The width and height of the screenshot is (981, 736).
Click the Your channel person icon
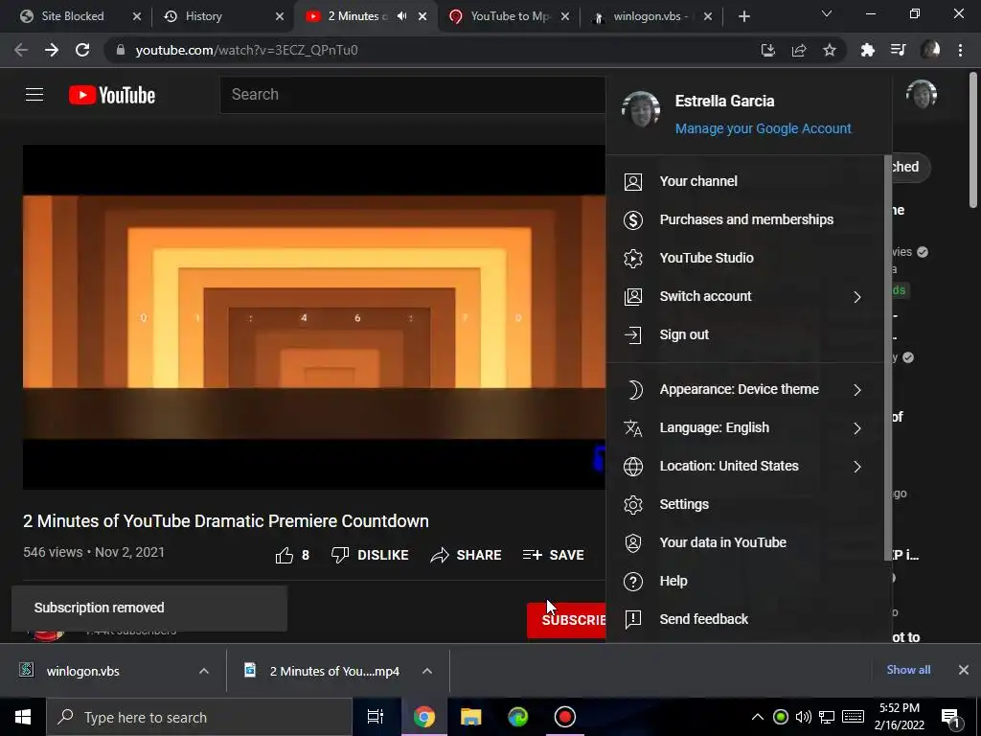(633, 181)
